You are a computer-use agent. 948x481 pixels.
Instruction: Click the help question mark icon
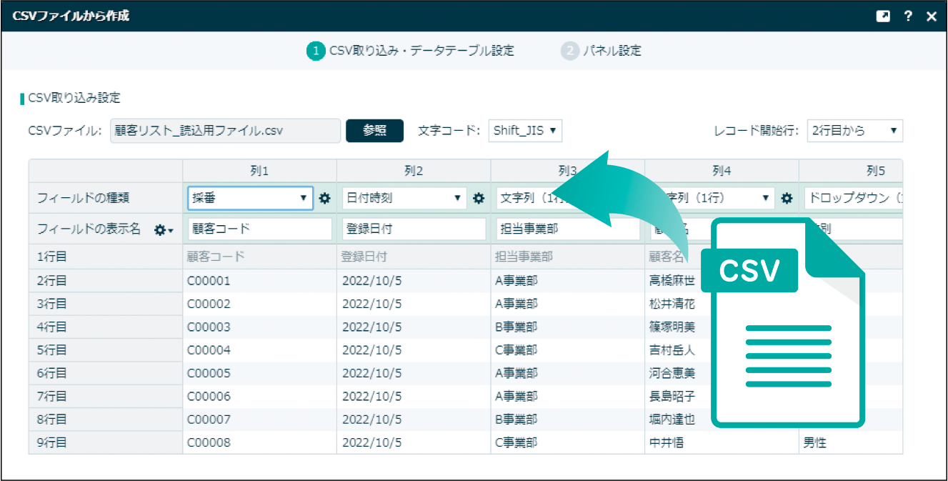click(907, 16)
